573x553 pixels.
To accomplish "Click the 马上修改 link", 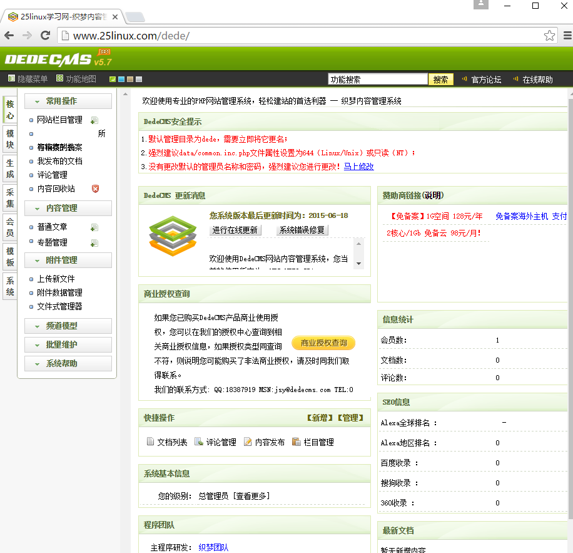I will 359,167.
